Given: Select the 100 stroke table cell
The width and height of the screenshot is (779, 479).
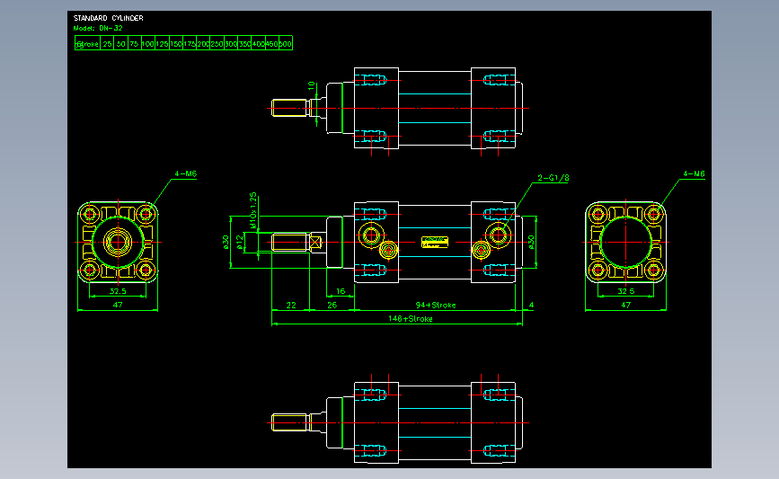Looking at the screenshot, I should pyautogui.click(x=148, y=44).
